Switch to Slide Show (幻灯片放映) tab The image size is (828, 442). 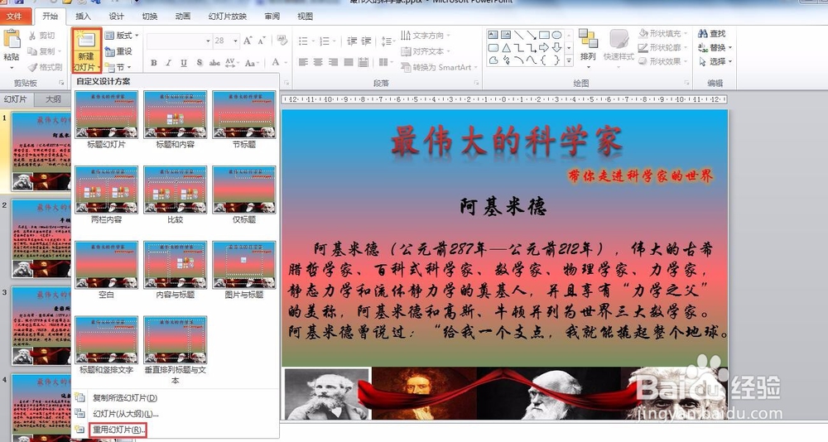click(x=227, y=17)
